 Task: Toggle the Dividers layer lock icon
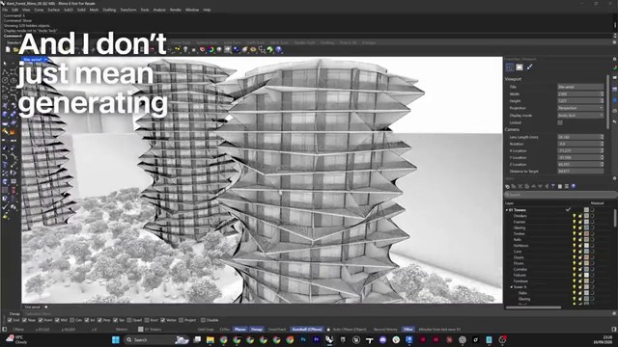coord(580,216)
